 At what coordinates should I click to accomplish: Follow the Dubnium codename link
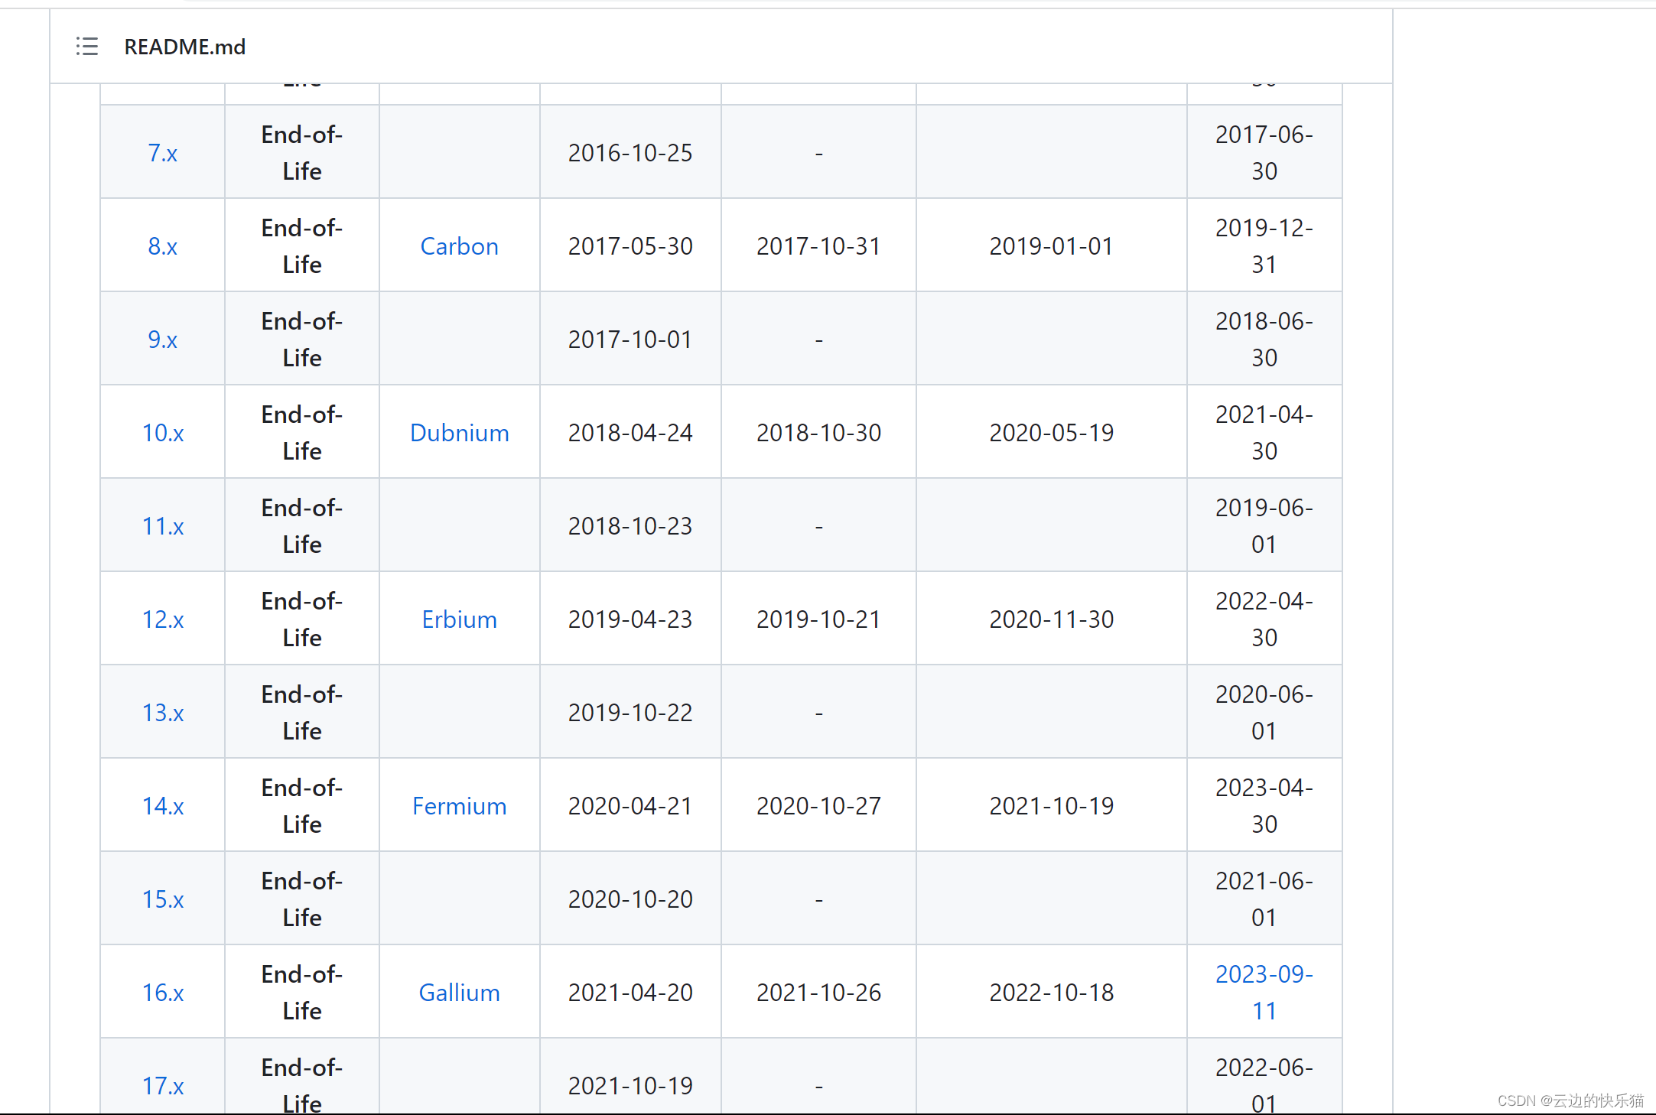(459, 433)
